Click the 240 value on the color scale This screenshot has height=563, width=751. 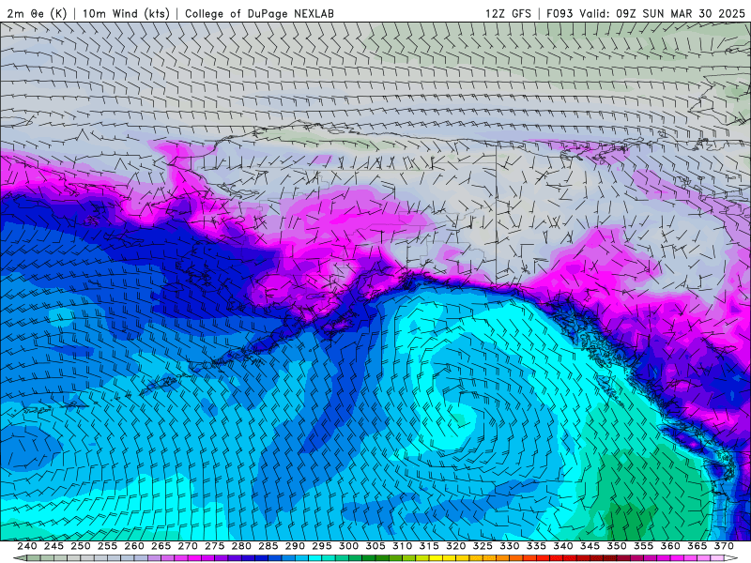click(27, 546)
